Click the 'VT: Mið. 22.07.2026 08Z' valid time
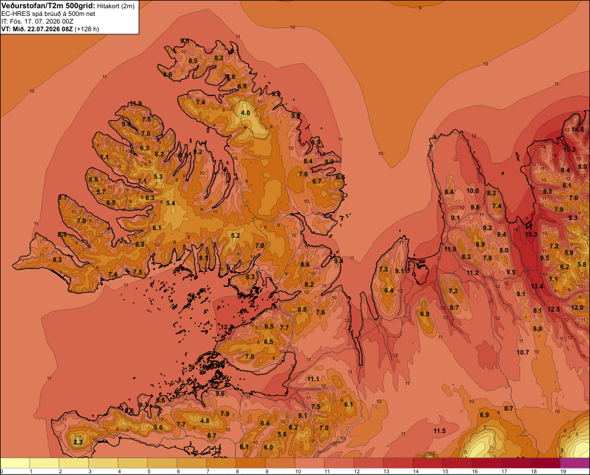Image resolution: width=590 pixels, height=475 pixels. click(37, 29)
